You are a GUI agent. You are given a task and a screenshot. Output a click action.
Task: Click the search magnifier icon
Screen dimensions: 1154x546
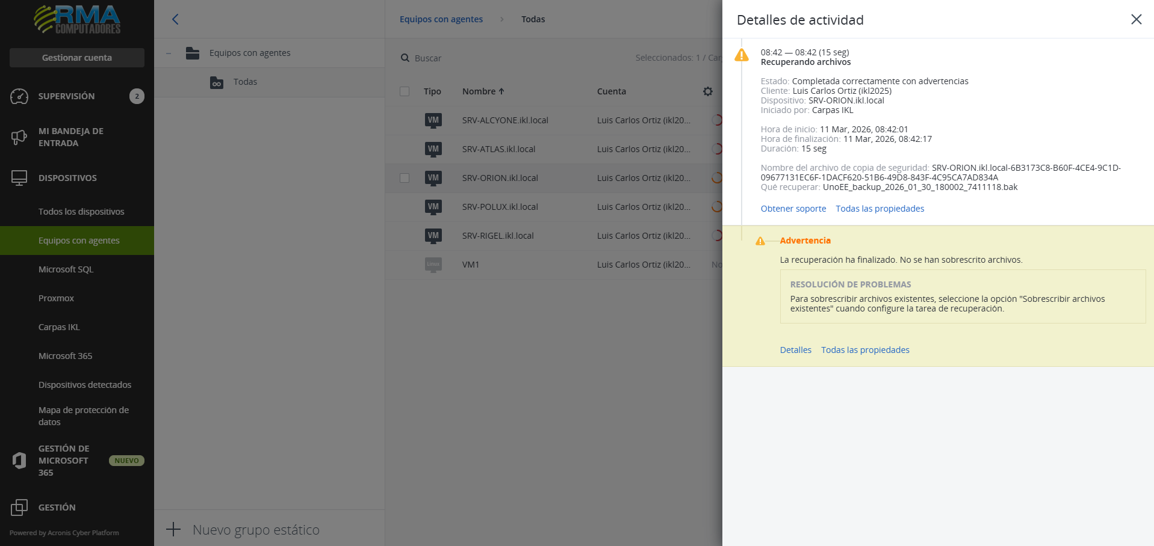pos(405,58)
